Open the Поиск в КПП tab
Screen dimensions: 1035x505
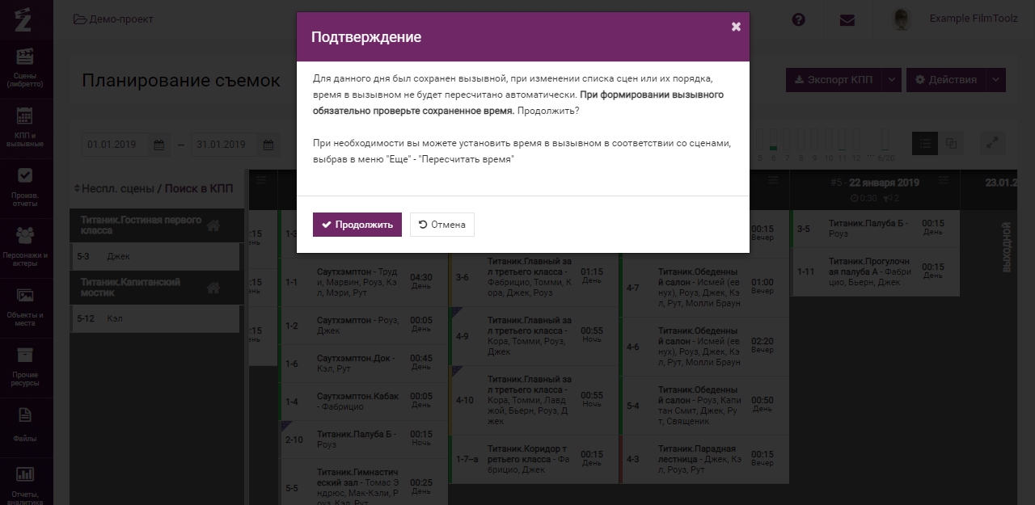point(199,188)
